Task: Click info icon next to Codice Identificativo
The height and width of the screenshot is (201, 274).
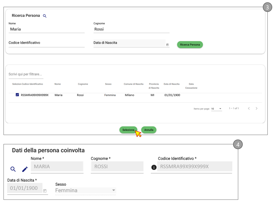Action: 154,167
